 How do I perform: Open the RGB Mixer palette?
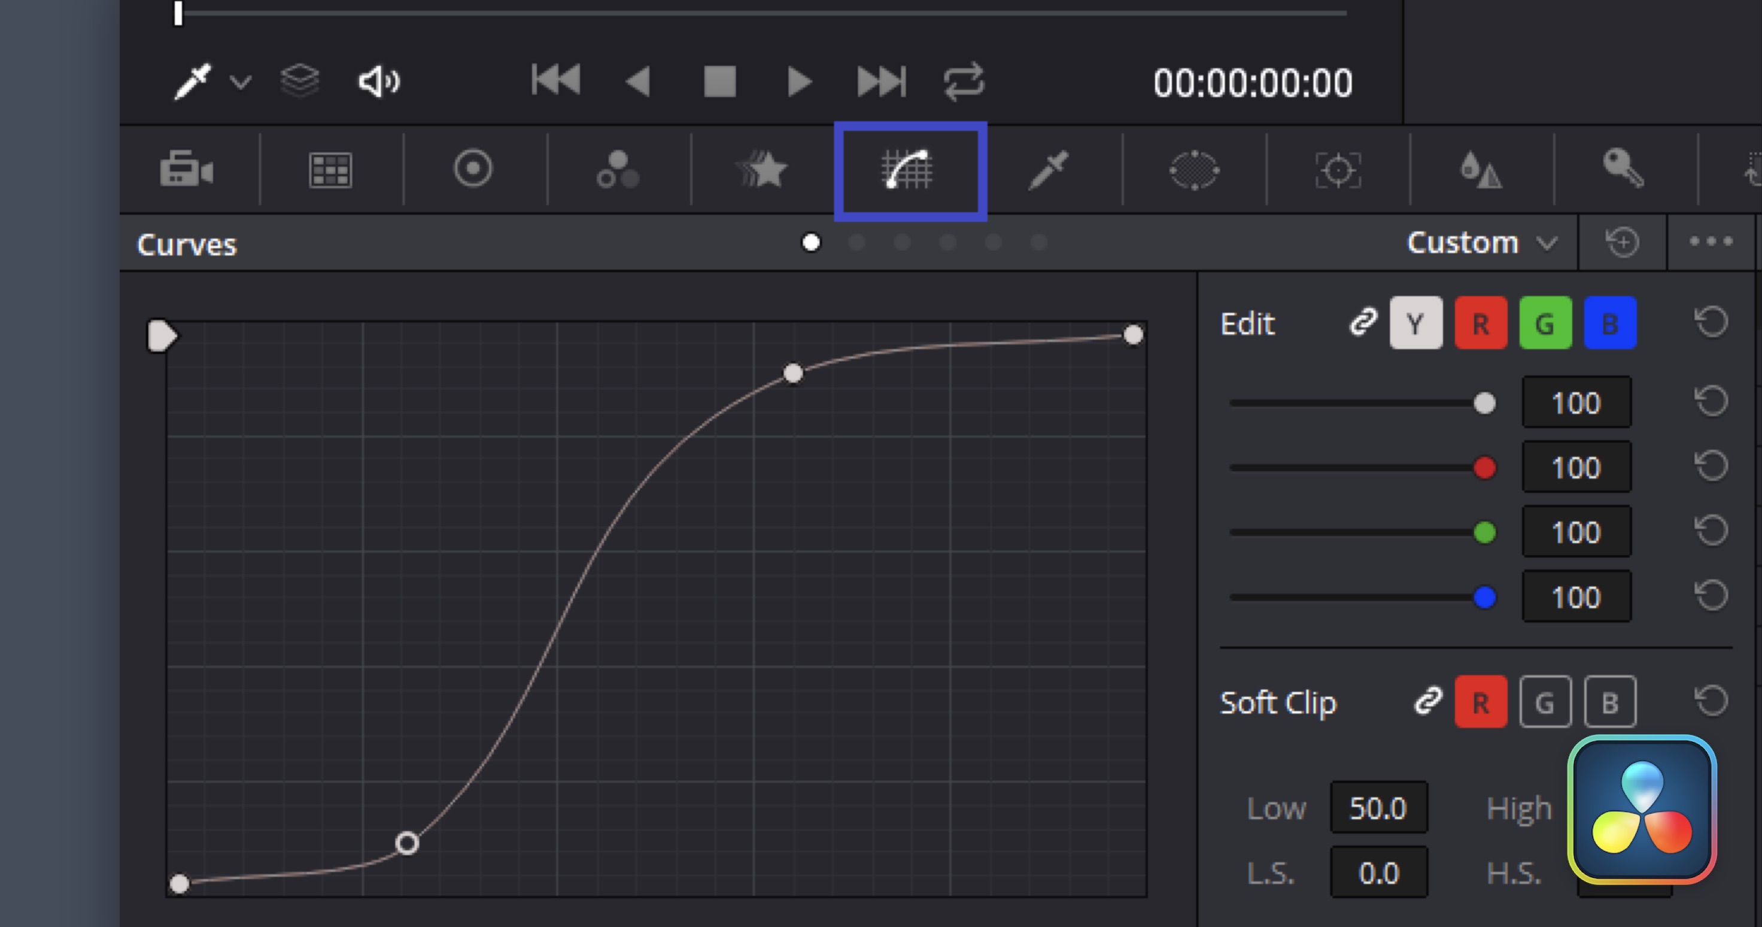click(x=617, y=169)
